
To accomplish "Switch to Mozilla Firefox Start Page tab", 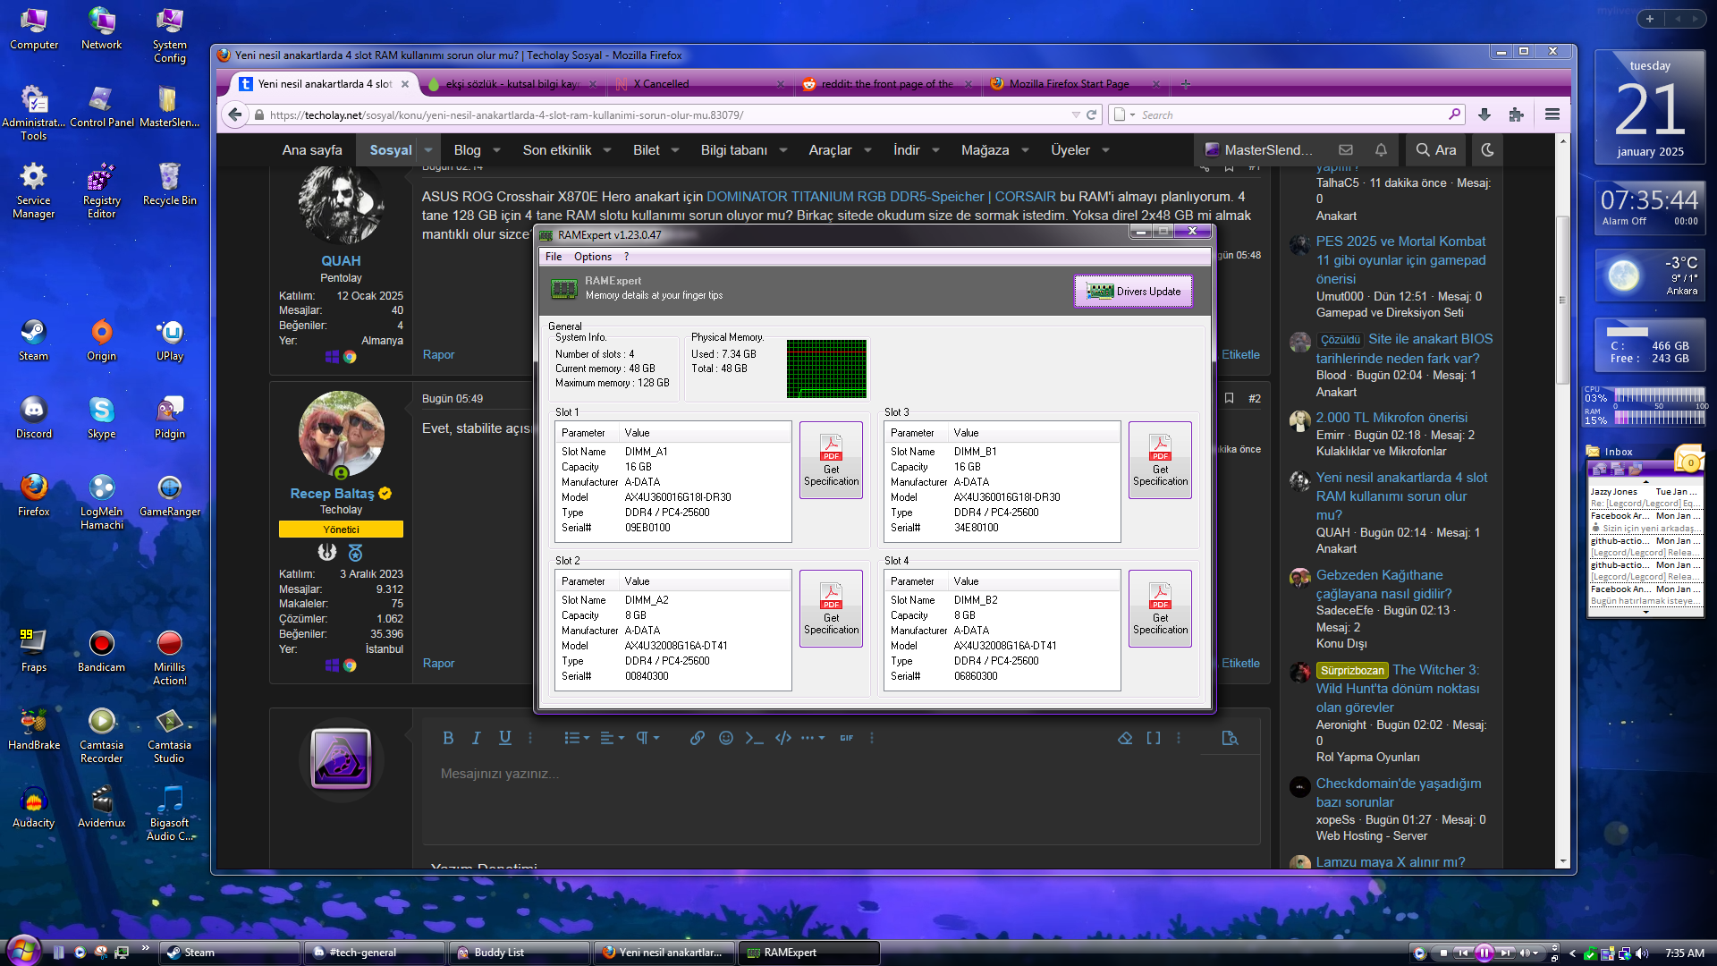I will point(1074,84).
